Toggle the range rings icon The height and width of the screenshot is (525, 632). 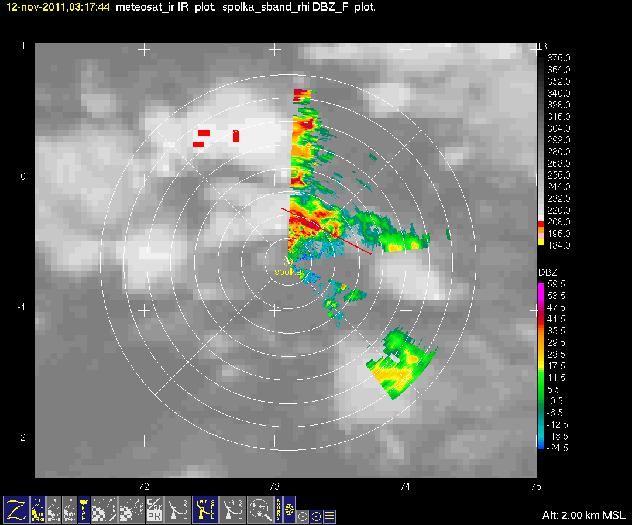(290, 510)
